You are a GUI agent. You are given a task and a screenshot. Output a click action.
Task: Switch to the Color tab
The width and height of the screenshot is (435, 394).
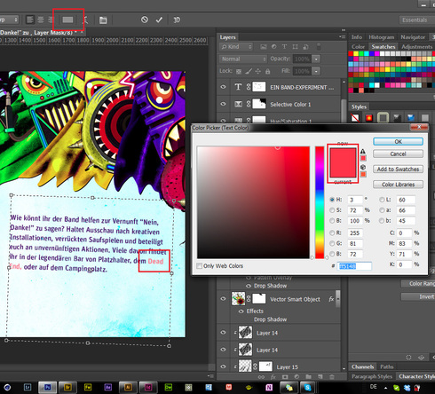click(x=358, y=47)
